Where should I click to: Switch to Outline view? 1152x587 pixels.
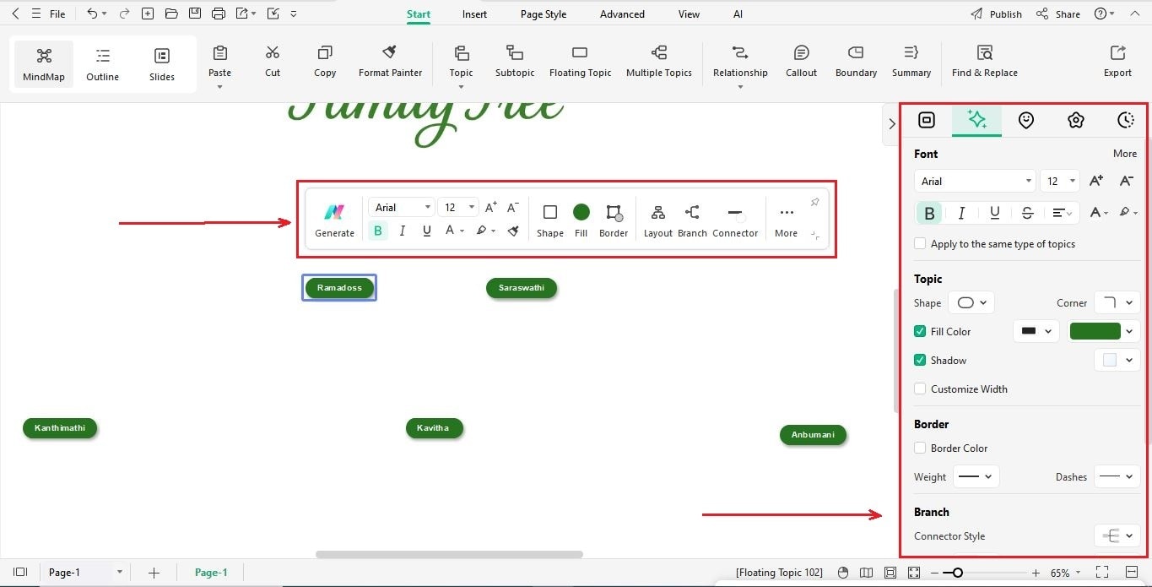pyautogui.click(x=102, y=63)
